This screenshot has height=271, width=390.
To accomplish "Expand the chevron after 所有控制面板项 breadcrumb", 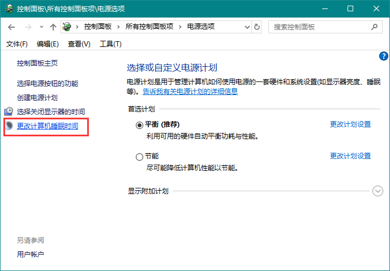I will tap(180, 27).
